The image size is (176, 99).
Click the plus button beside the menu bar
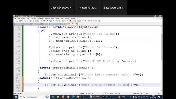(x=156, y=18)
